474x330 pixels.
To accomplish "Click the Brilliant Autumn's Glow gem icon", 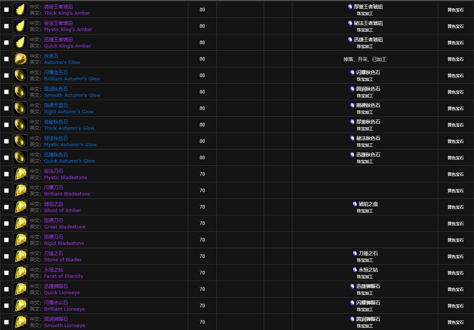I will (21, 75).
